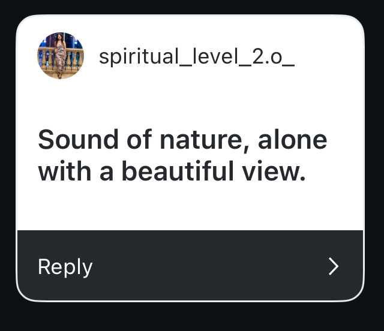Click the right chevron in Reply bar
This screenshot has height=331, width=384.
(334, 266)
